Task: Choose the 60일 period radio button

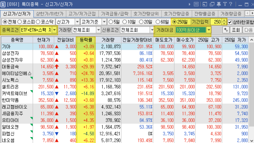Action: coord(158,22)
